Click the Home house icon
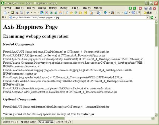The width and height of the screenshot is (159, 125). pos(61,13)
